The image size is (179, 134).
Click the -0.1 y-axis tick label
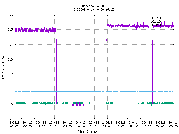tap(9, 119)
